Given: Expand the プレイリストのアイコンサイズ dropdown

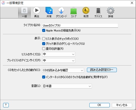Looking at the screenshot, I should click(x=59, y=60).
